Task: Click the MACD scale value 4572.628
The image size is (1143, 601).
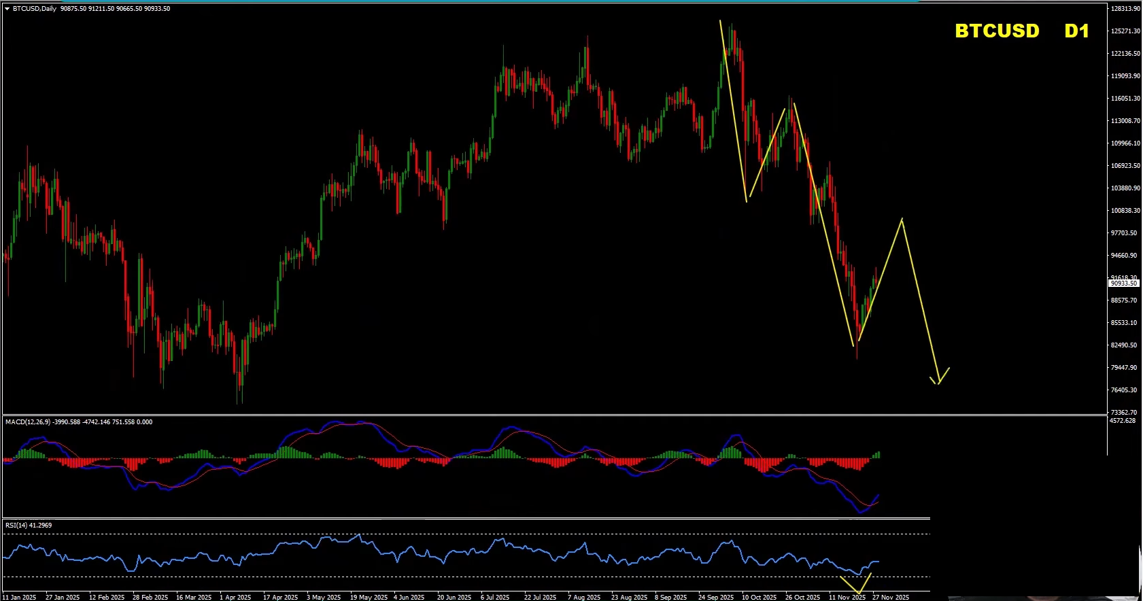Action: pyautogui.click(x=1123, y=421)
